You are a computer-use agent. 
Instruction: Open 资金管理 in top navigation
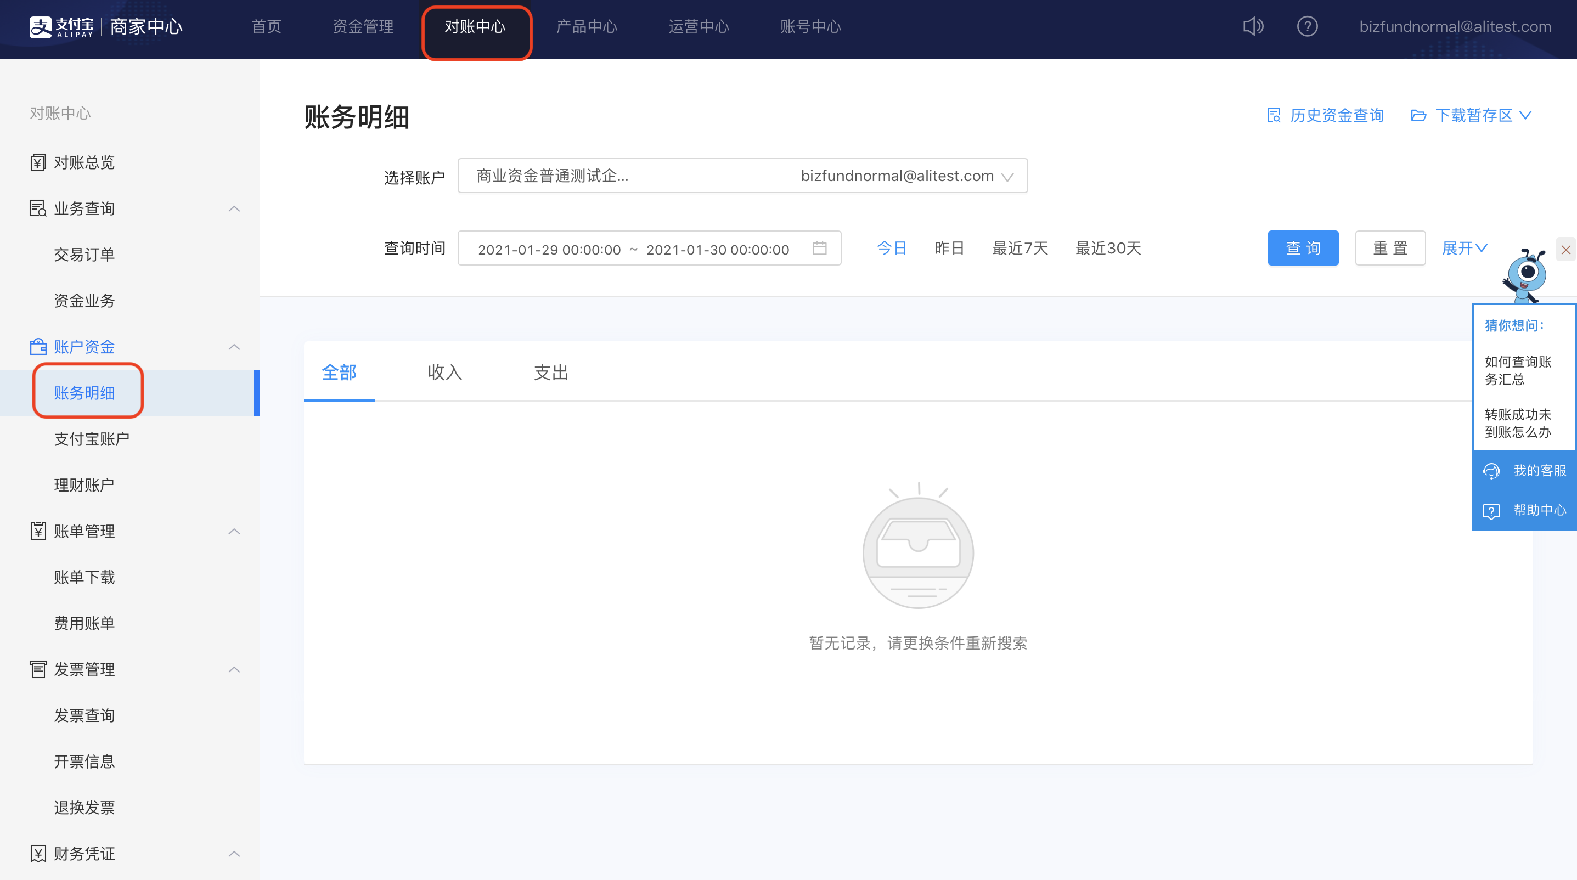pyautogui.click(x=363, y=26)
